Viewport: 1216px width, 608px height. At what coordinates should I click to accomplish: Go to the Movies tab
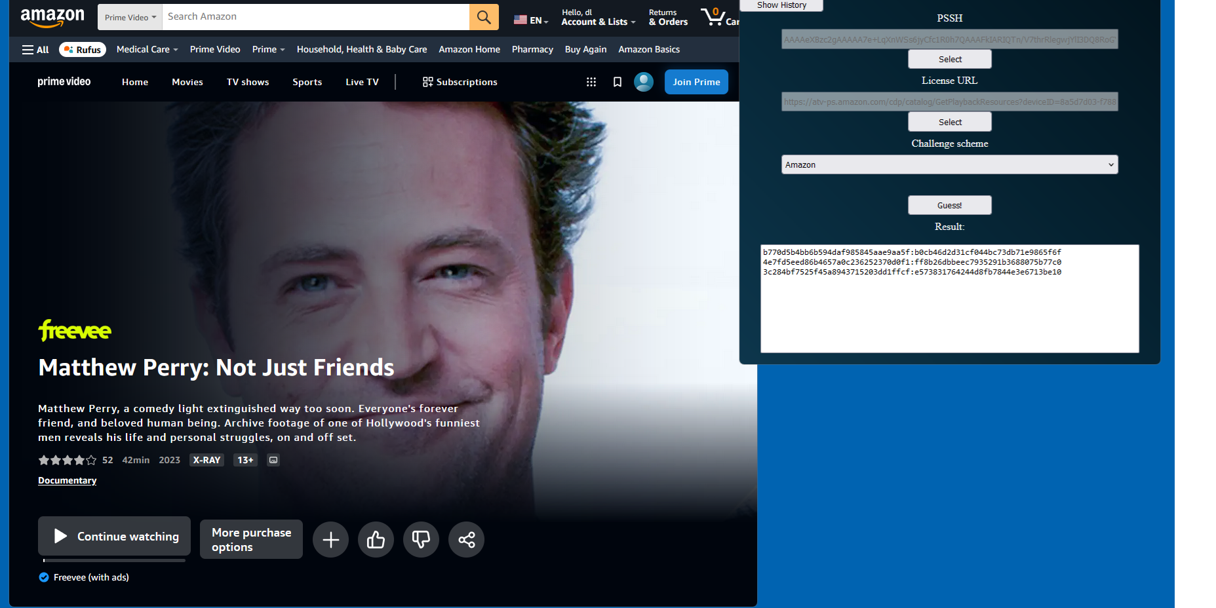click(x=187, y=82)
